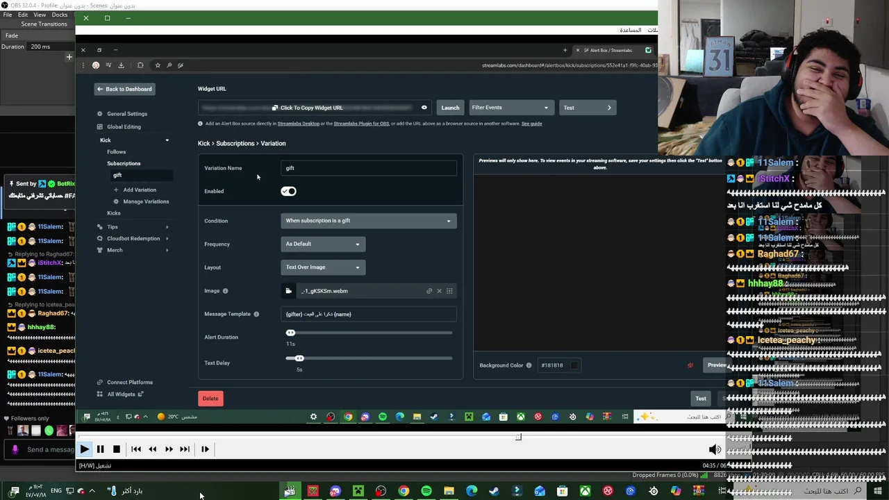Open Manage Variations
Image resolution: width=889 pixels, height=500 pixels.
pyautogui.click(x=141, y=201)
